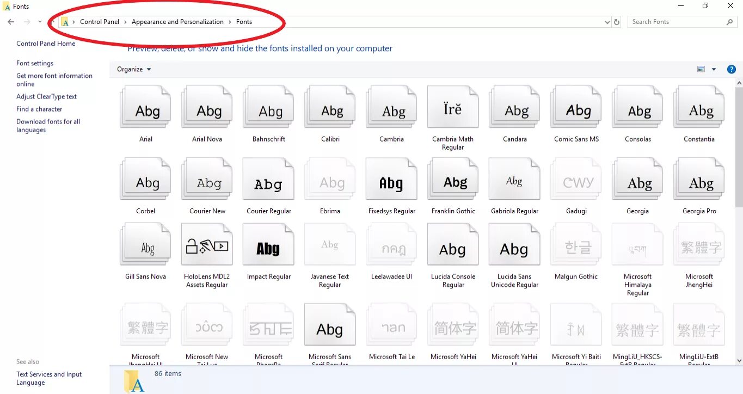Select the Comic Sans MS font icon
The width and height of the screenshot is (743, 394).
tap(576, 107)
